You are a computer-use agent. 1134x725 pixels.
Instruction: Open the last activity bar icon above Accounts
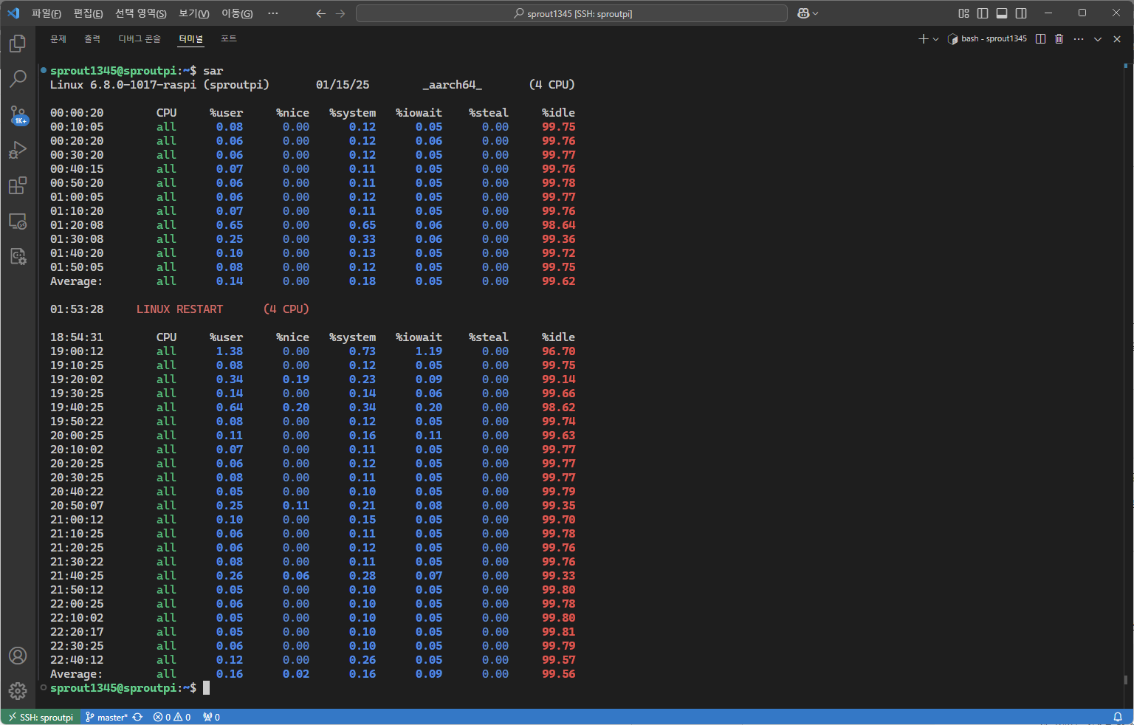coord(18,256)
